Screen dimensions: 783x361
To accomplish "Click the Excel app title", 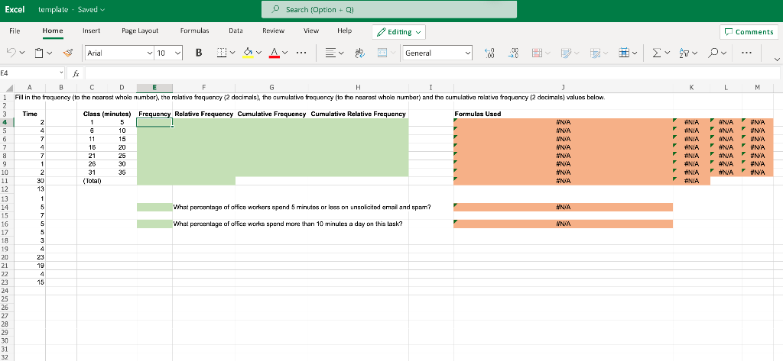I will pyautogui.click(x=14, y=9).
